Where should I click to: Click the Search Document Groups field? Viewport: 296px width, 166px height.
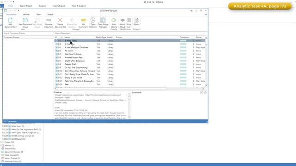[28, 33]
